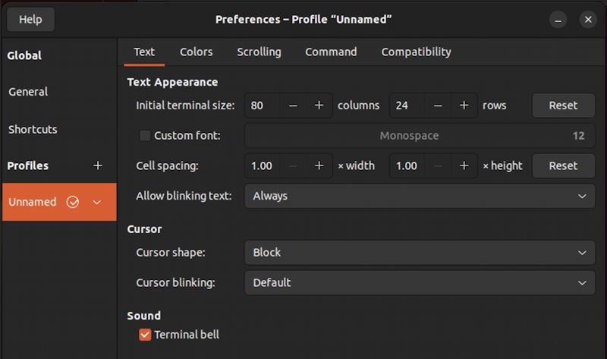The height and width of the screenshot is (359, 607).
Task: Click the cell width field showing 1.00
Action: (x=263, y=165)
